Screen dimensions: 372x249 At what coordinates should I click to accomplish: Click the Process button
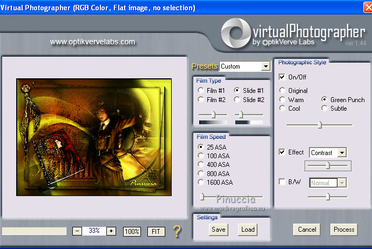pos(344,230)
